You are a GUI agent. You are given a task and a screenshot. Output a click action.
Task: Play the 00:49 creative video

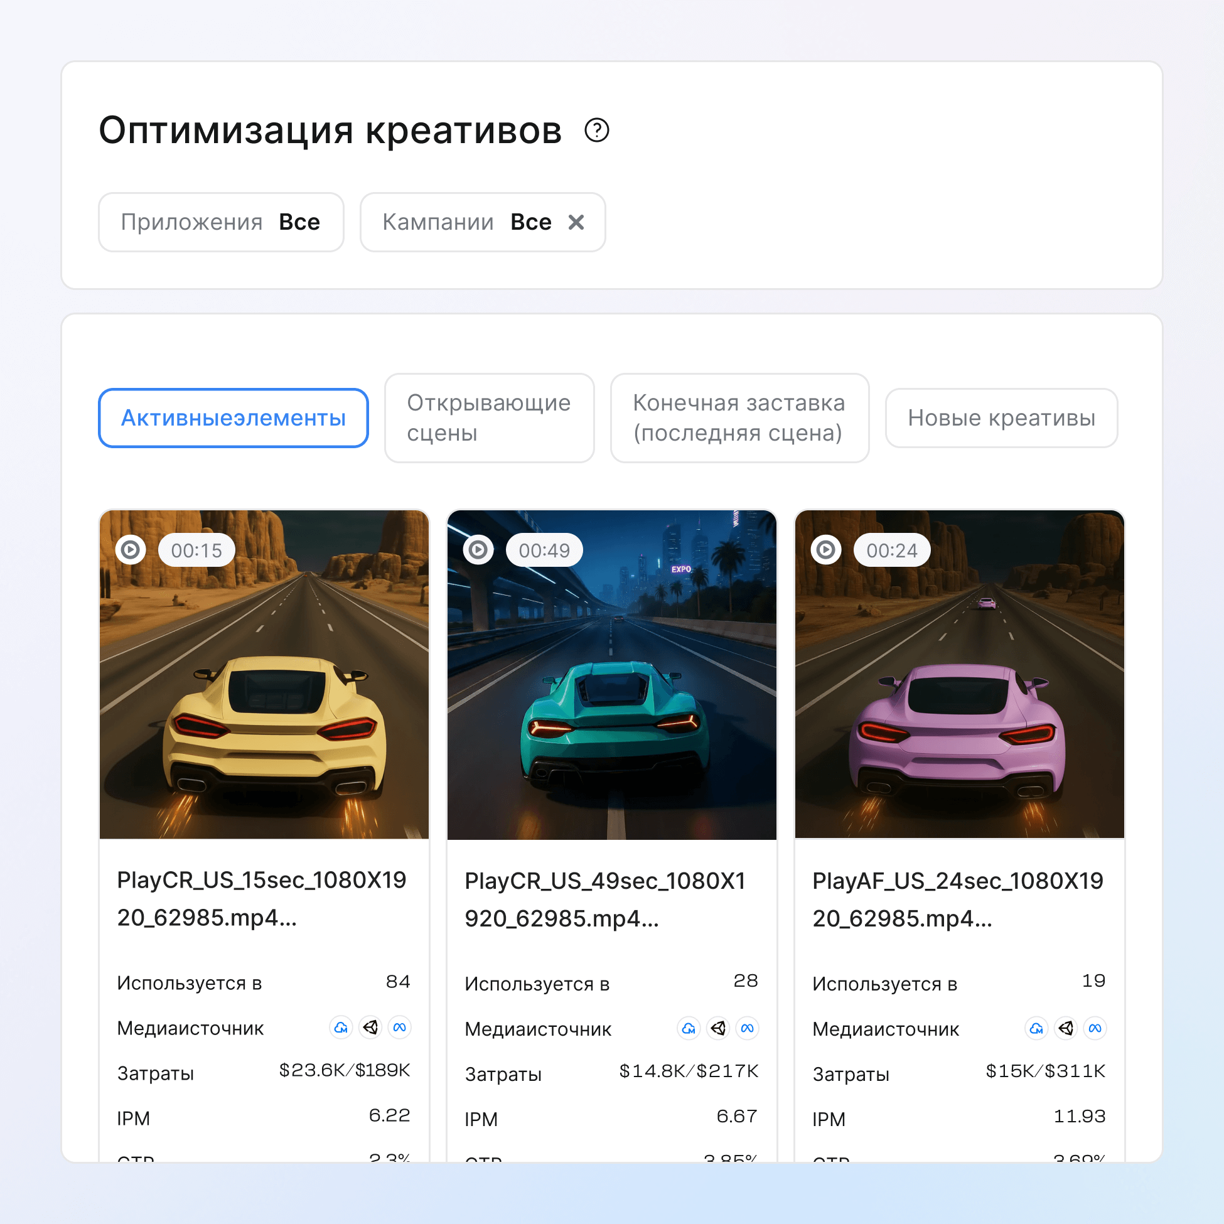pos(478,550)
